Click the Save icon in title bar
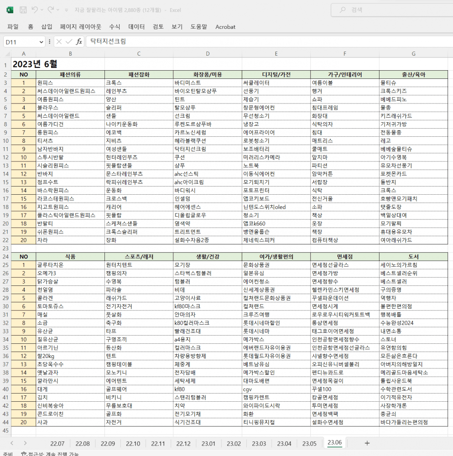Image resolution: width=453 pixels, height=456 pixels. tap(23, 10)
